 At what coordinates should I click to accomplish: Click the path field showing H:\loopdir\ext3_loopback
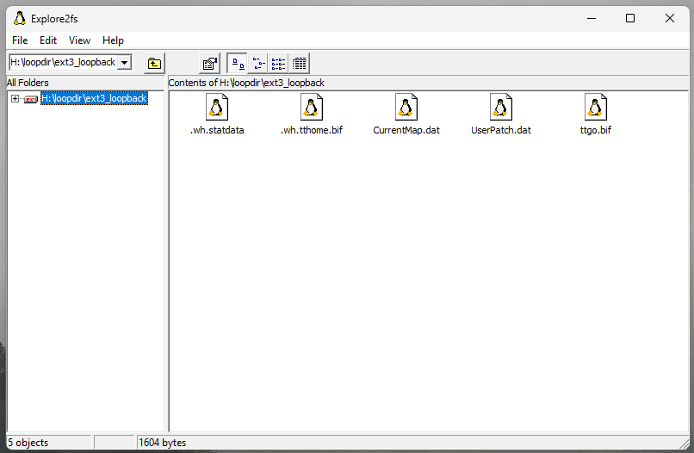[x=64, y=62]
